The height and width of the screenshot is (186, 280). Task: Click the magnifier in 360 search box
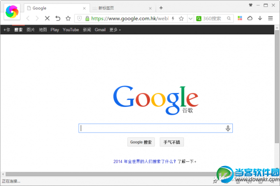[229, 18]
